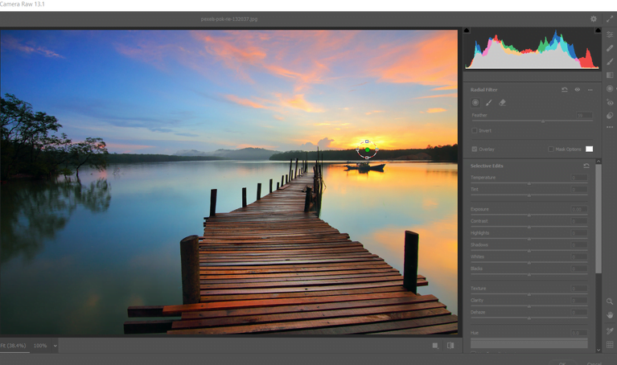Select the Red Eye removal tool
Viewport: 617px width, 365px height.
pyautogui.click(x=610, y=102)
